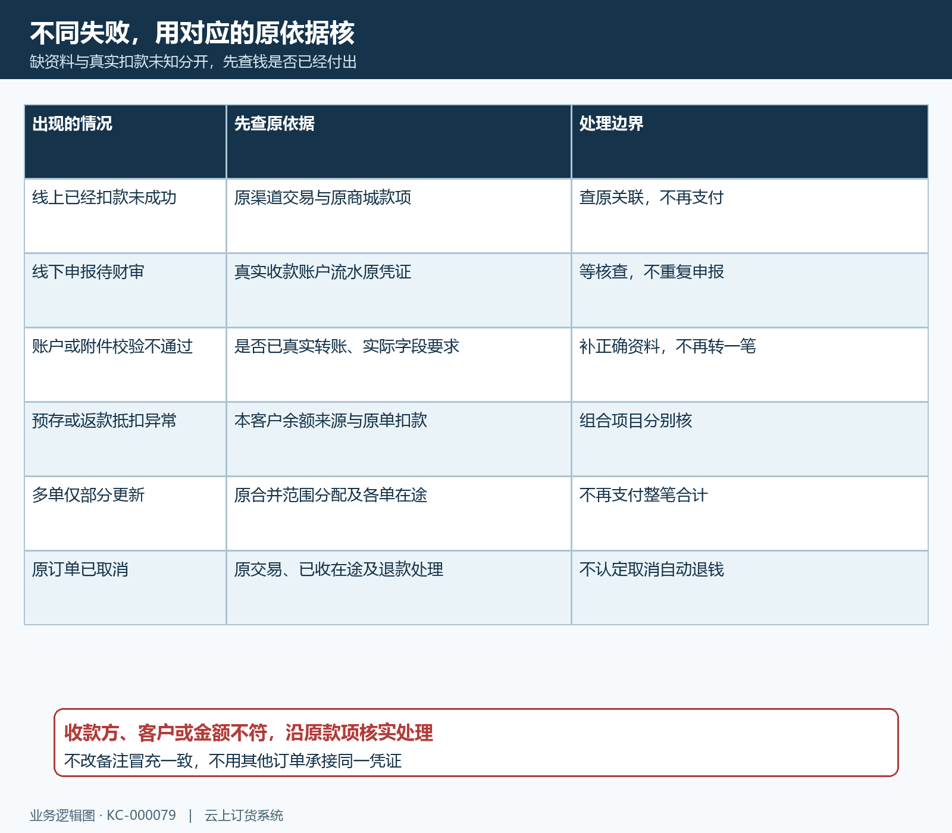Click the cell 查原关联，不再支付

pos(750,216)
